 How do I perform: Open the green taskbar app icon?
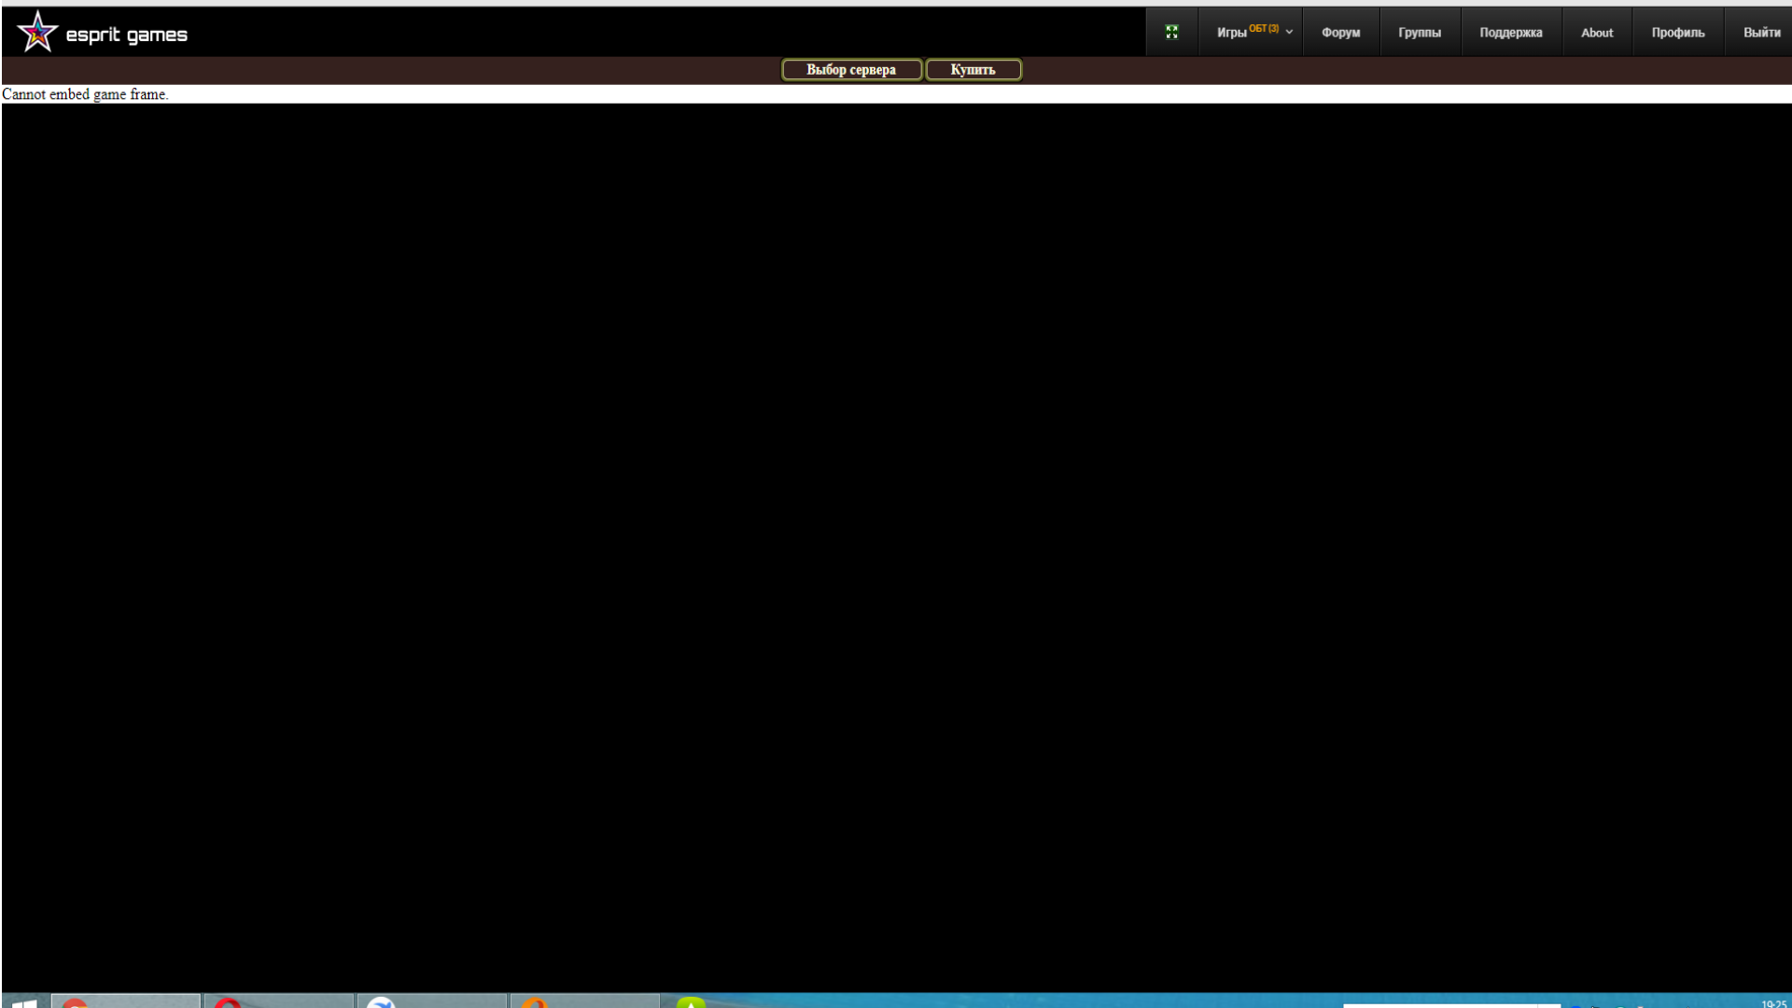pos(691,1002)
